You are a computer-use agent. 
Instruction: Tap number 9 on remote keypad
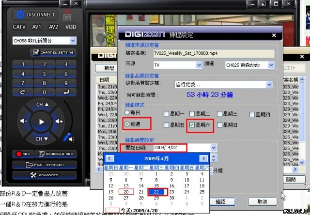[x=66, y=83]
